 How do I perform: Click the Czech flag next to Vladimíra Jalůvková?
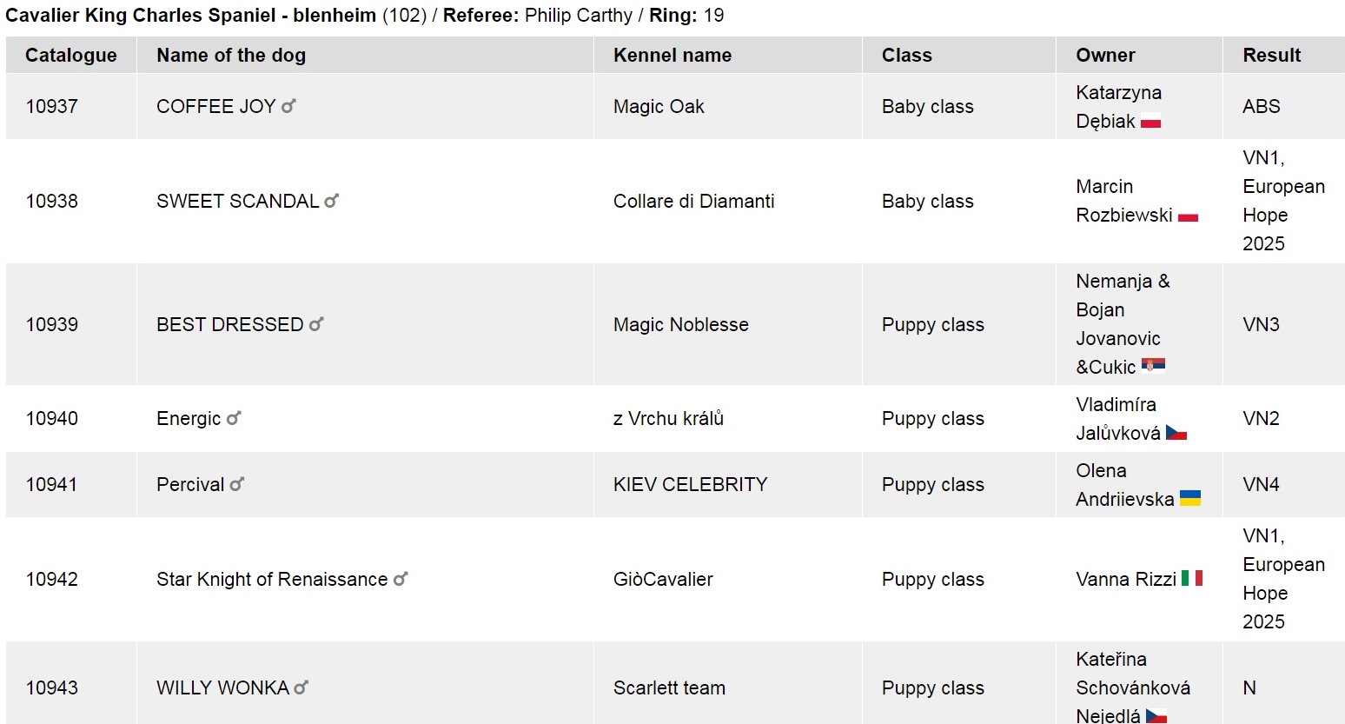pyautogui.click(x=1176, y=433)
